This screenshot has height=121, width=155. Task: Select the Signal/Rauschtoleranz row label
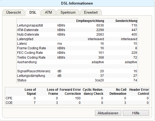[34, 71]
